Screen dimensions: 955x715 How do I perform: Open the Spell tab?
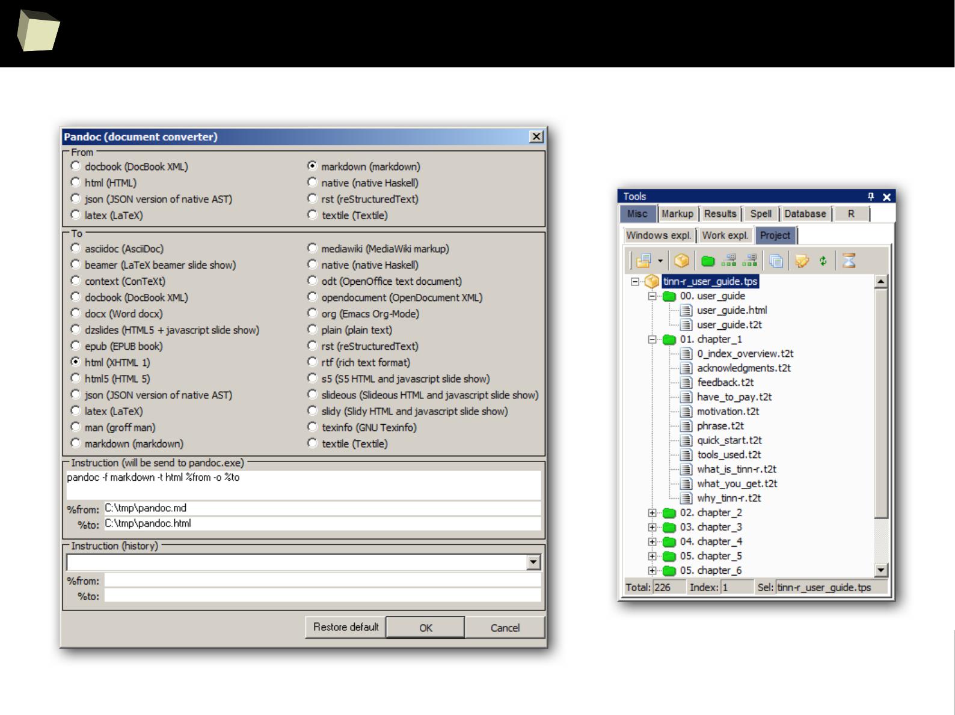tap(761, 214)
